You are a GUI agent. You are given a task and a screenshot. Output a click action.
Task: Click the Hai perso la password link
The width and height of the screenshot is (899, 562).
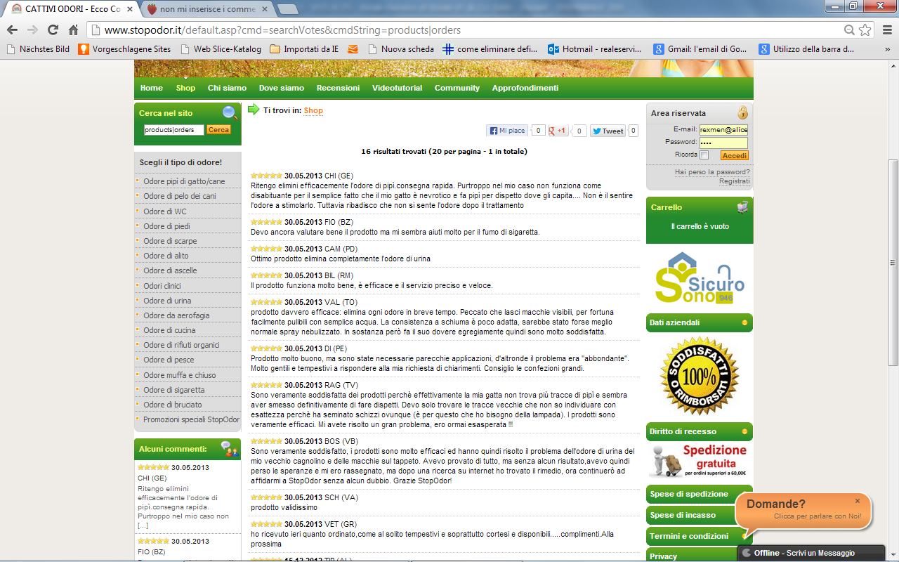point(712,172)
